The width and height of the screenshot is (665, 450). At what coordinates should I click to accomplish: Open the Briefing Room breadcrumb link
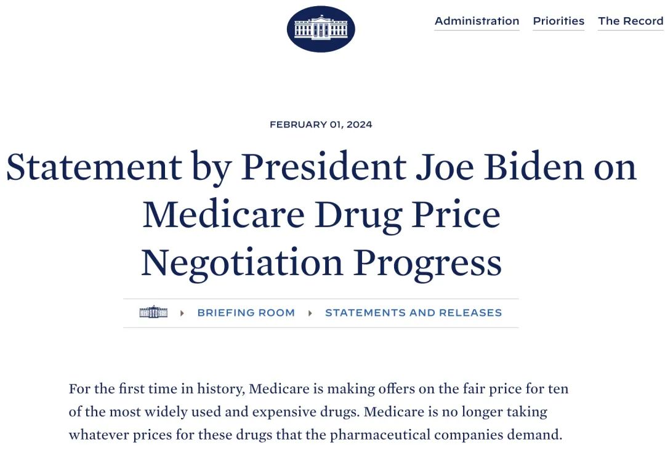pos(246,313)
